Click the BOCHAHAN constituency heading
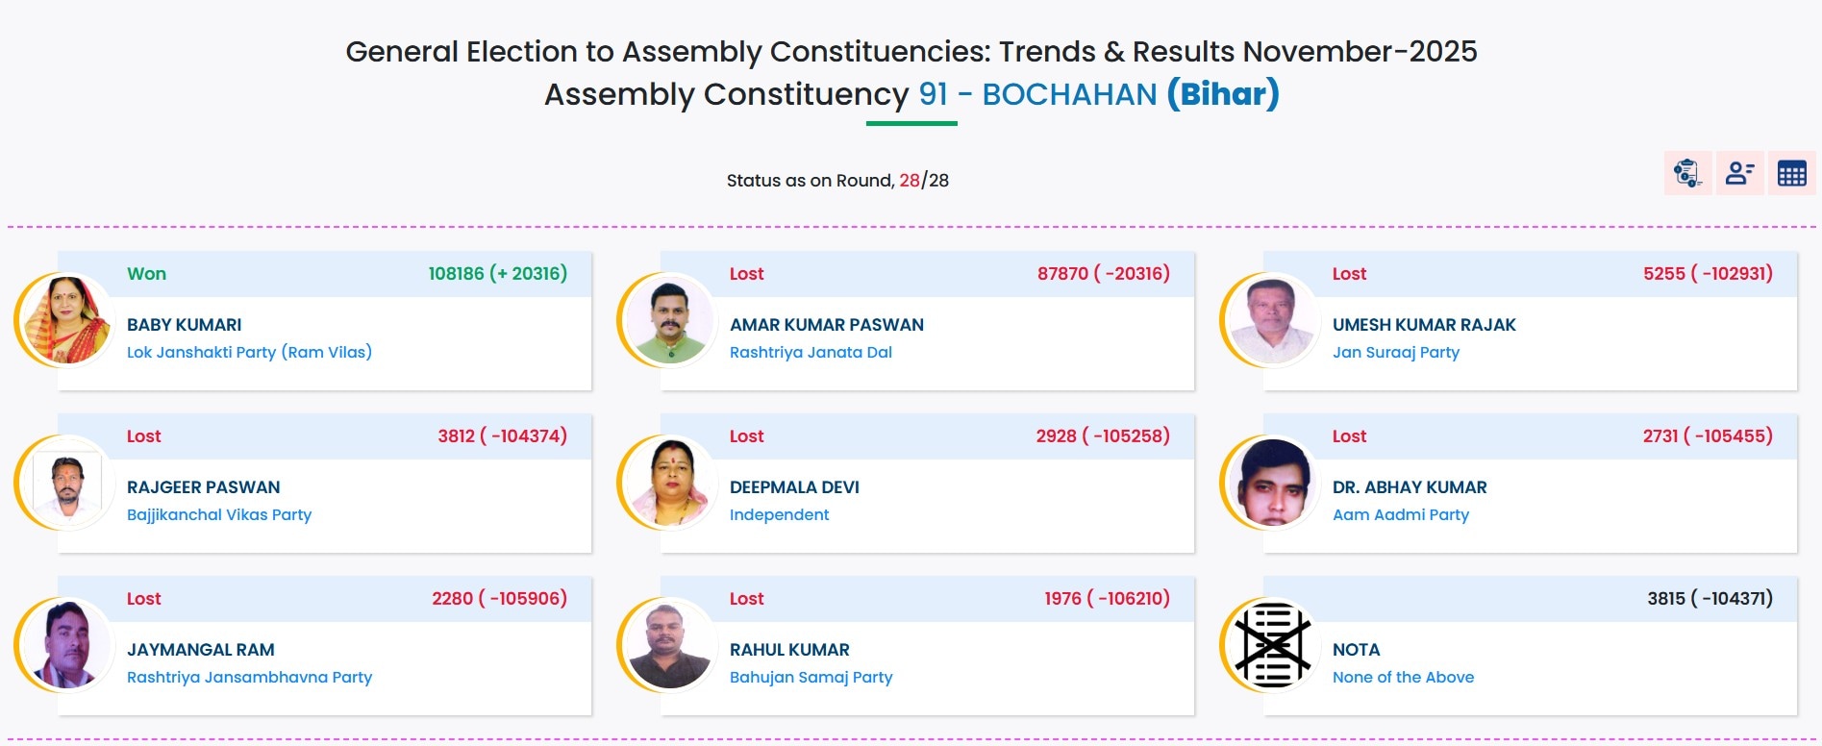 1069,94
